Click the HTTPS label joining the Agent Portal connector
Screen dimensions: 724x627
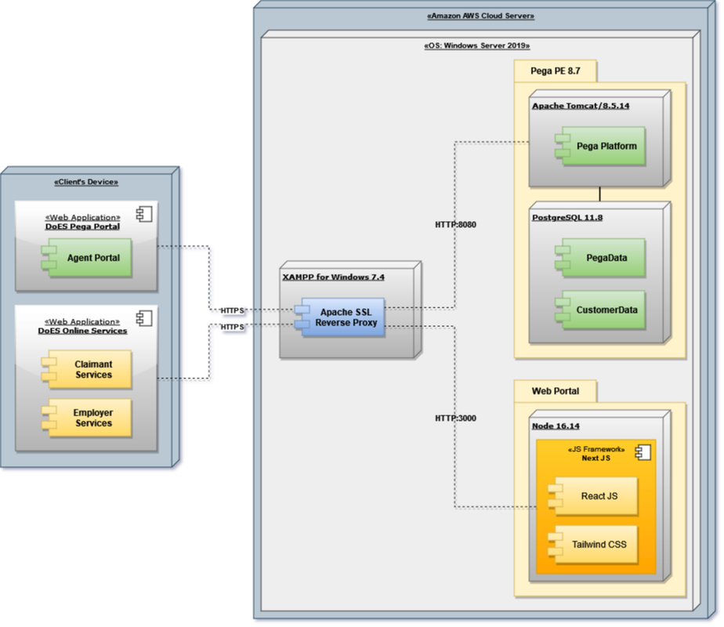232,310
